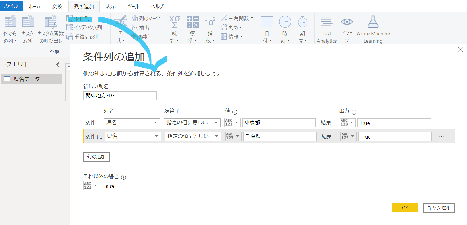Viewport: 467px width, 225px height.
Task: Open the more options ellipsis for 千葉県 row
Action: click(442, 137)
